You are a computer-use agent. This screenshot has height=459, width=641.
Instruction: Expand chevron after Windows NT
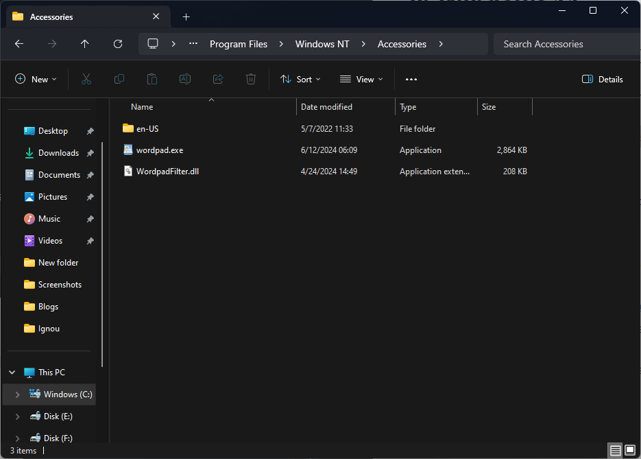[363, 44]
